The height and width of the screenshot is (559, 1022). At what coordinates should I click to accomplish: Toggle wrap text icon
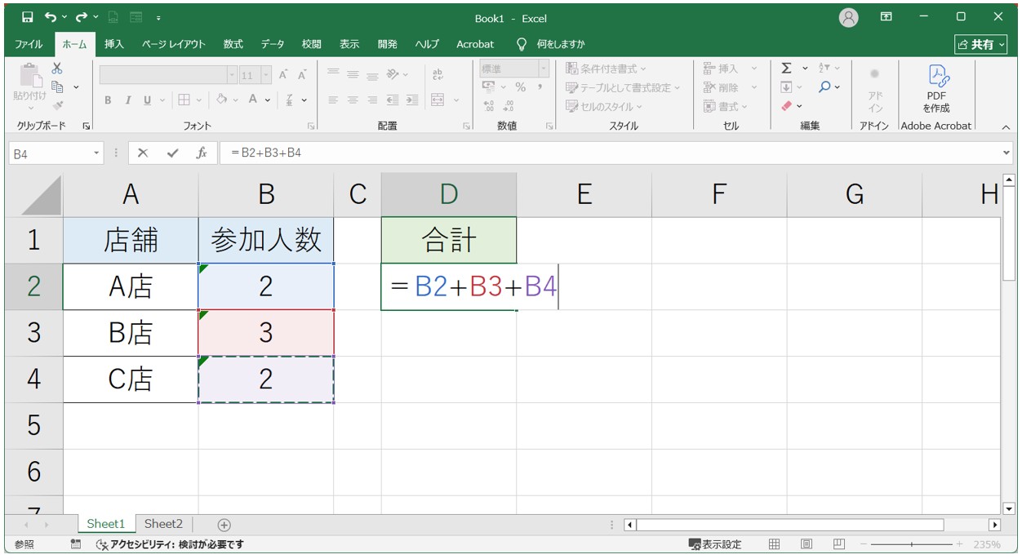(438, 74)
